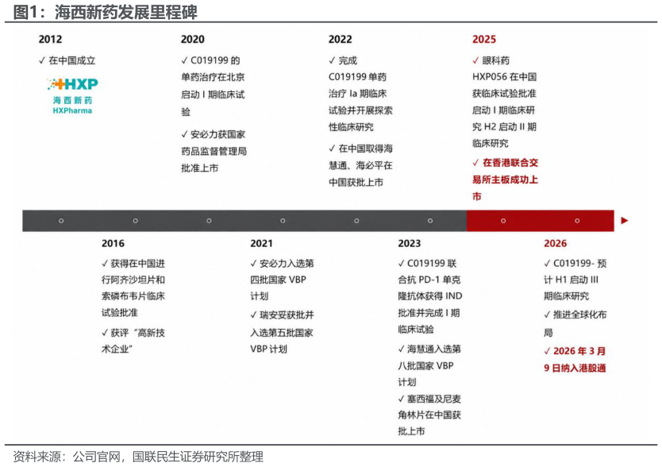Click the text 中国获批上市 under 2022
The height and width of the screenshot is (467, 662).
[x=356, y=182]
